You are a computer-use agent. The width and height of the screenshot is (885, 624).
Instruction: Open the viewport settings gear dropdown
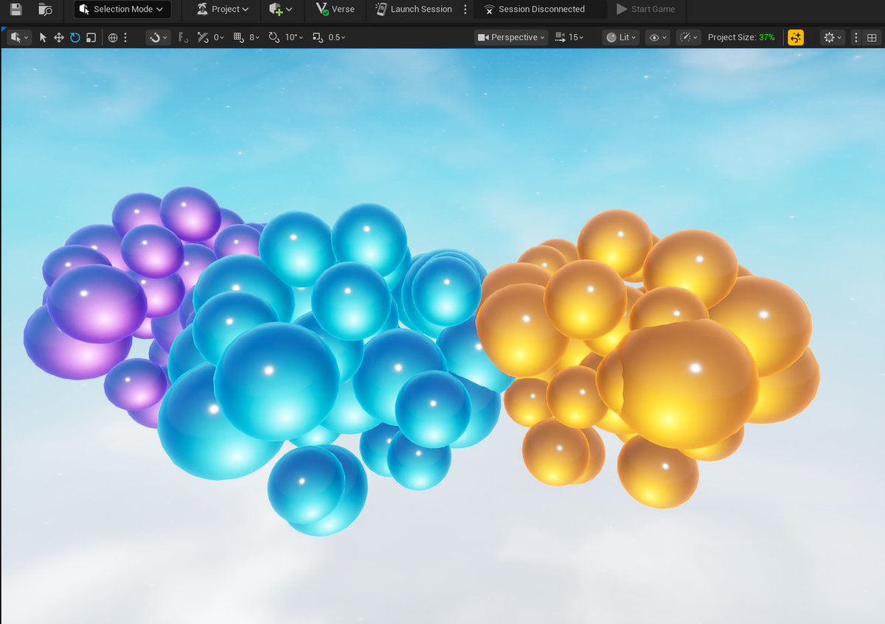[833, 38]
